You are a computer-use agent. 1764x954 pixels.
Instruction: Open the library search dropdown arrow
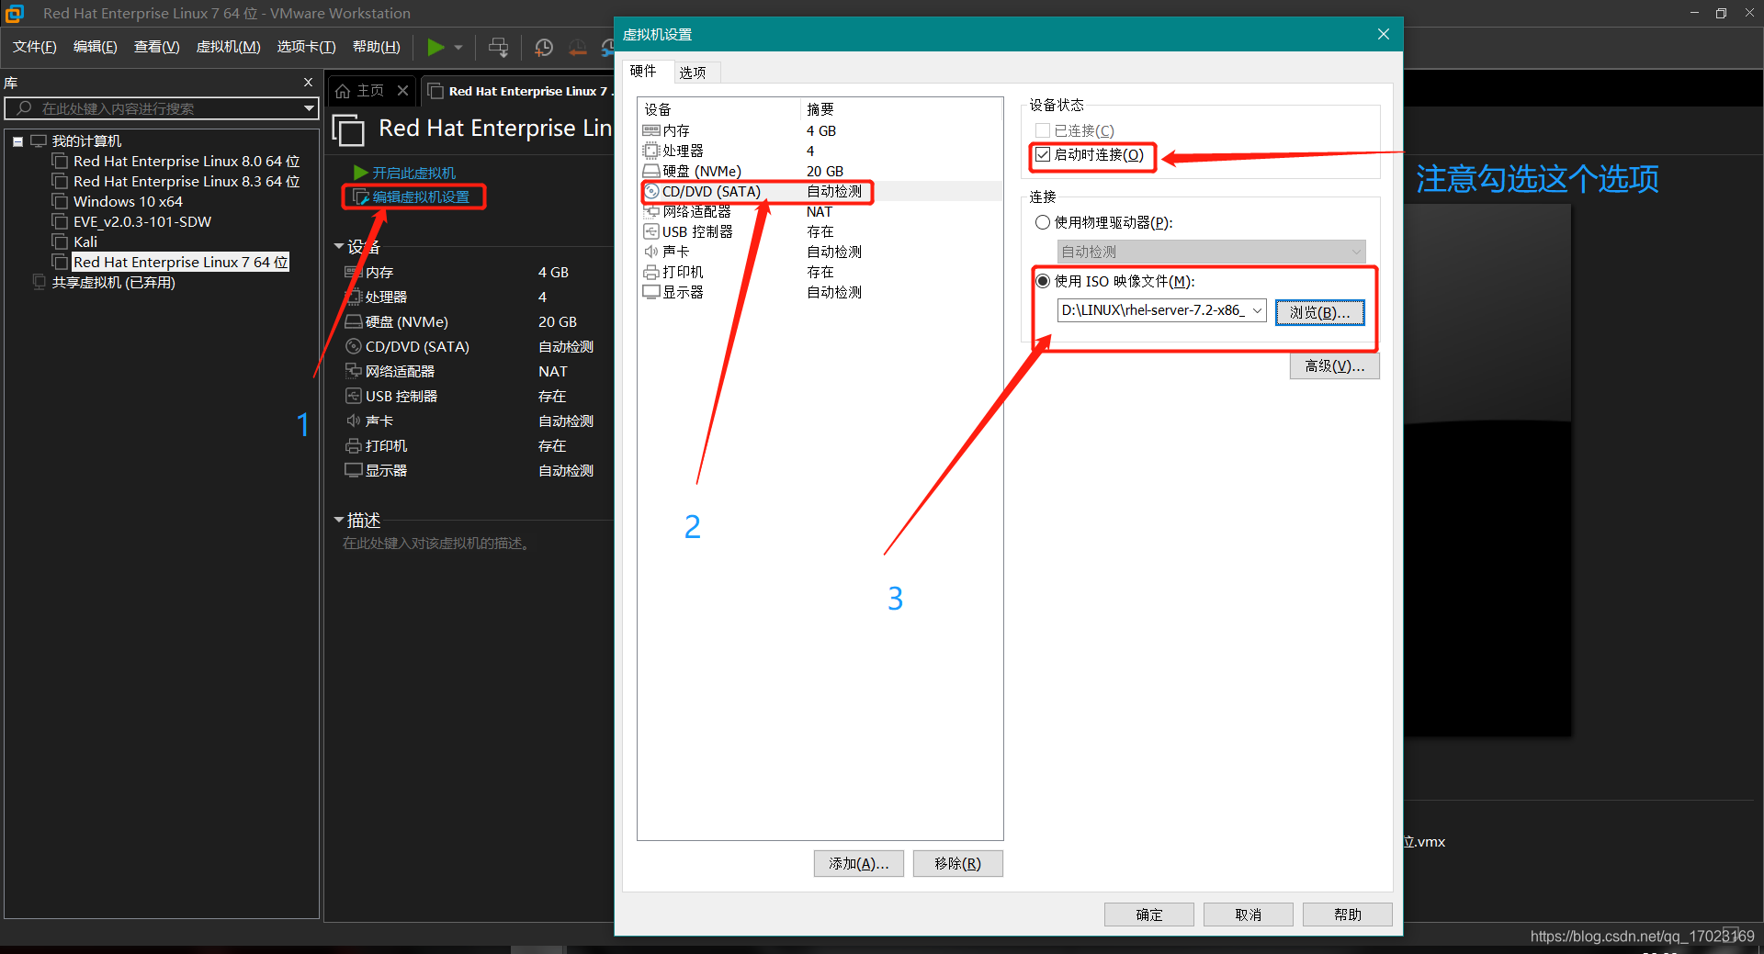tap(309, 108)
